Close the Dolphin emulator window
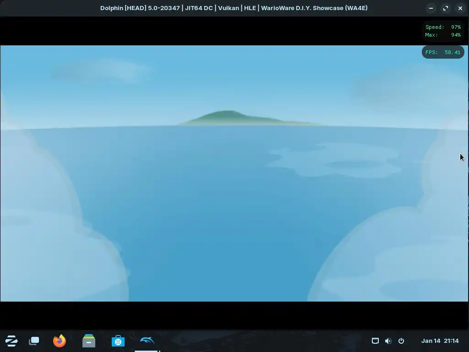The width and height of the screenshot is (469, 352). (460, 8)
